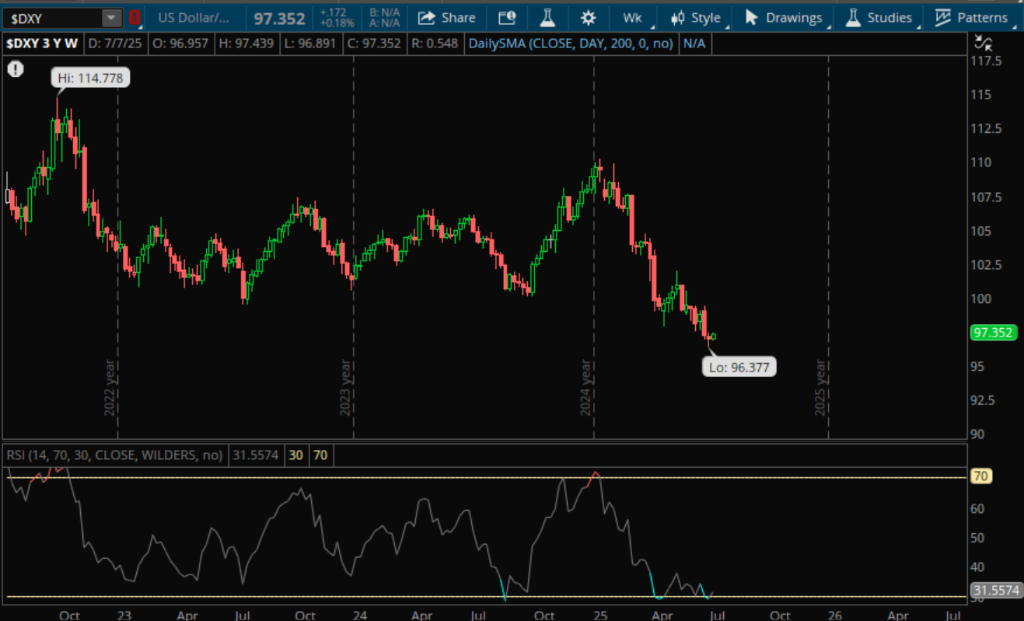The height and width of the screenshot is (621, 1024).
Task: Open chart settings via the gear icon
Action: pyautogui.click(x=589, y=17)
